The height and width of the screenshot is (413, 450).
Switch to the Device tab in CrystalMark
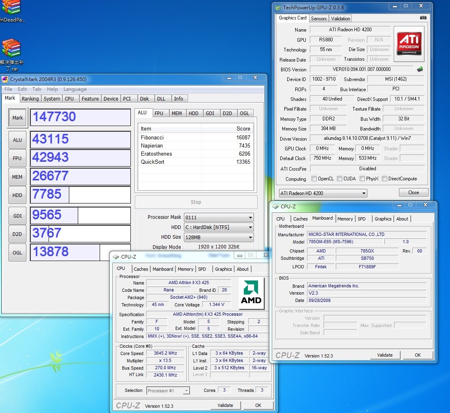(111, 99)
